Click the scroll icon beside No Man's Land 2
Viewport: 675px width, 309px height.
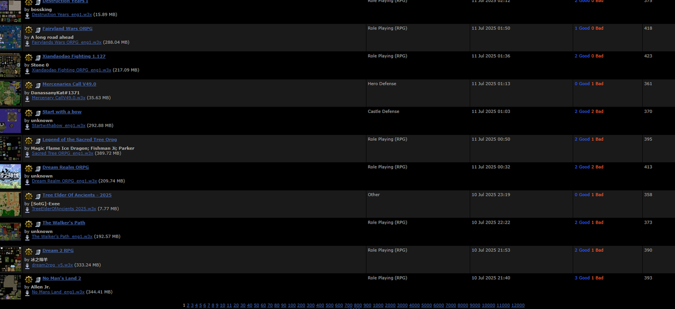point(38,280)
